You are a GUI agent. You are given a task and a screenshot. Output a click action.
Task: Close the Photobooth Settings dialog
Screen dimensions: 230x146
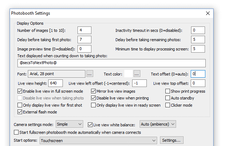[208, 13]
